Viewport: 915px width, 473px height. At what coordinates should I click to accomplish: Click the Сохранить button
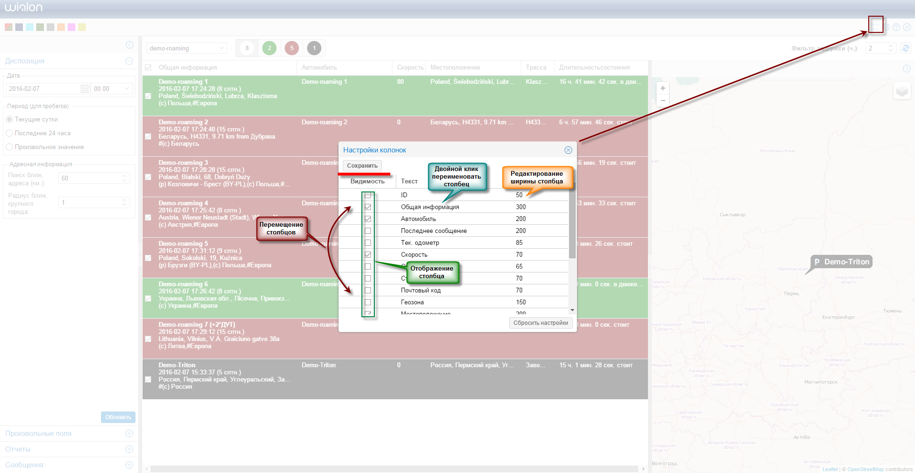tap(362, 166)
